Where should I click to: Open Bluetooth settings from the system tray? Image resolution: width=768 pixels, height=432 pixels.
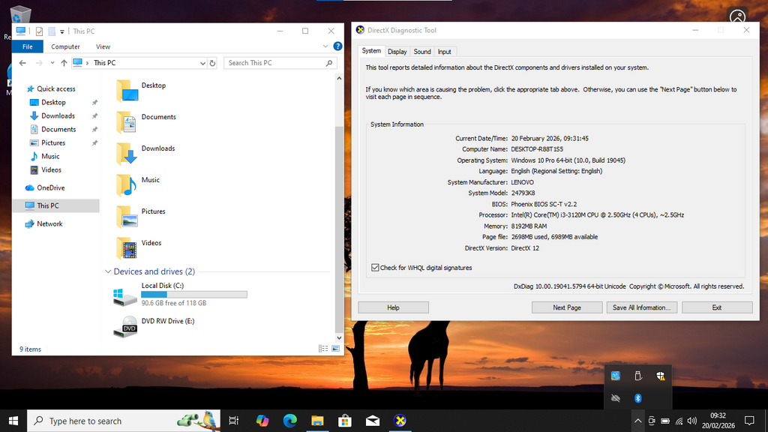pyautogui.click(x=637, y=398)
